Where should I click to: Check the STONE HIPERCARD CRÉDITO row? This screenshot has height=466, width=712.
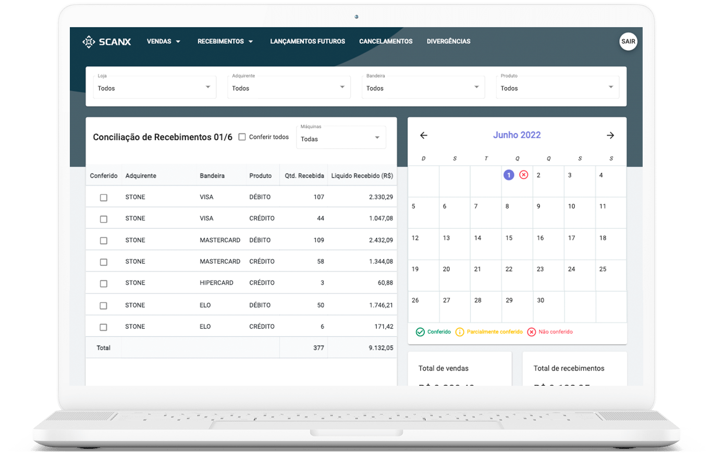tap(104, 284)
